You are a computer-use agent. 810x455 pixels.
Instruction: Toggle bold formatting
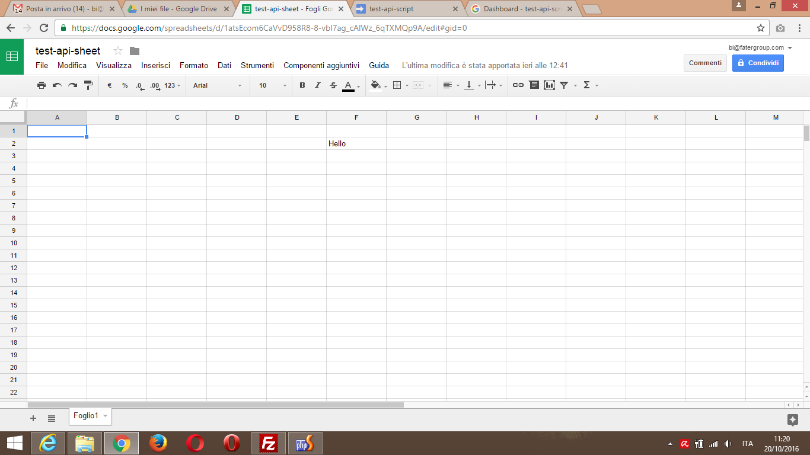point(302,85)
